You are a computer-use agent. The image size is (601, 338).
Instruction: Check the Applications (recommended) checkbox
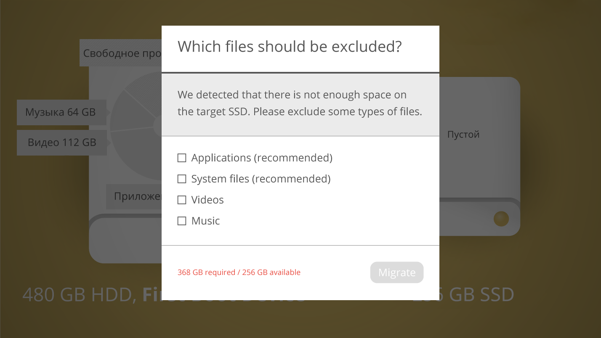(x=182, y=158)
